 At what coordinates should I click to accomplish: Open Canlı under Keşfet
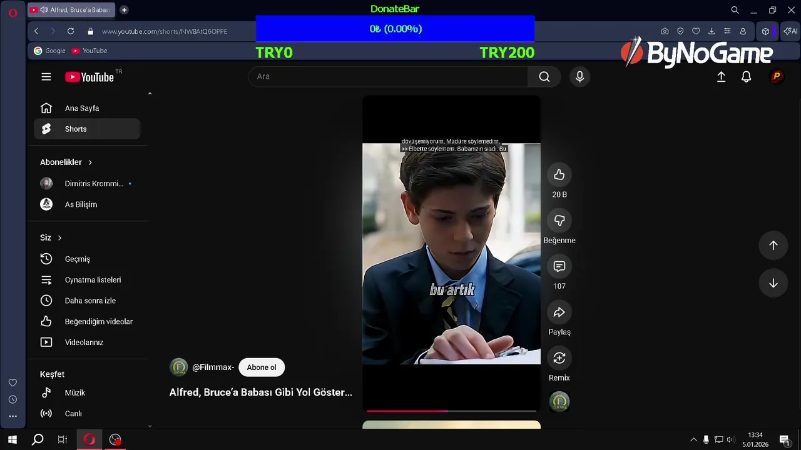(x=87, y=414)
